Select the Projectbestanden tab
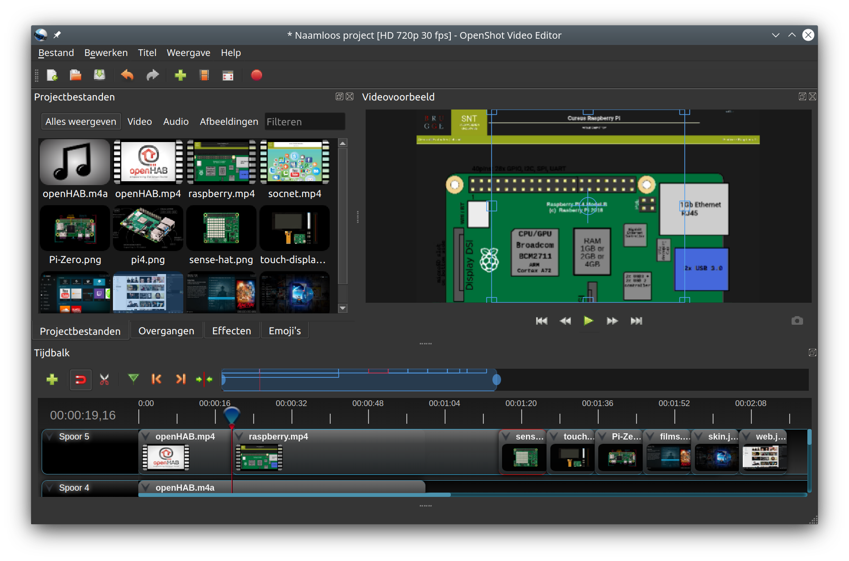Viewport: 849px width, 561px height. click(x=80, y=331)
